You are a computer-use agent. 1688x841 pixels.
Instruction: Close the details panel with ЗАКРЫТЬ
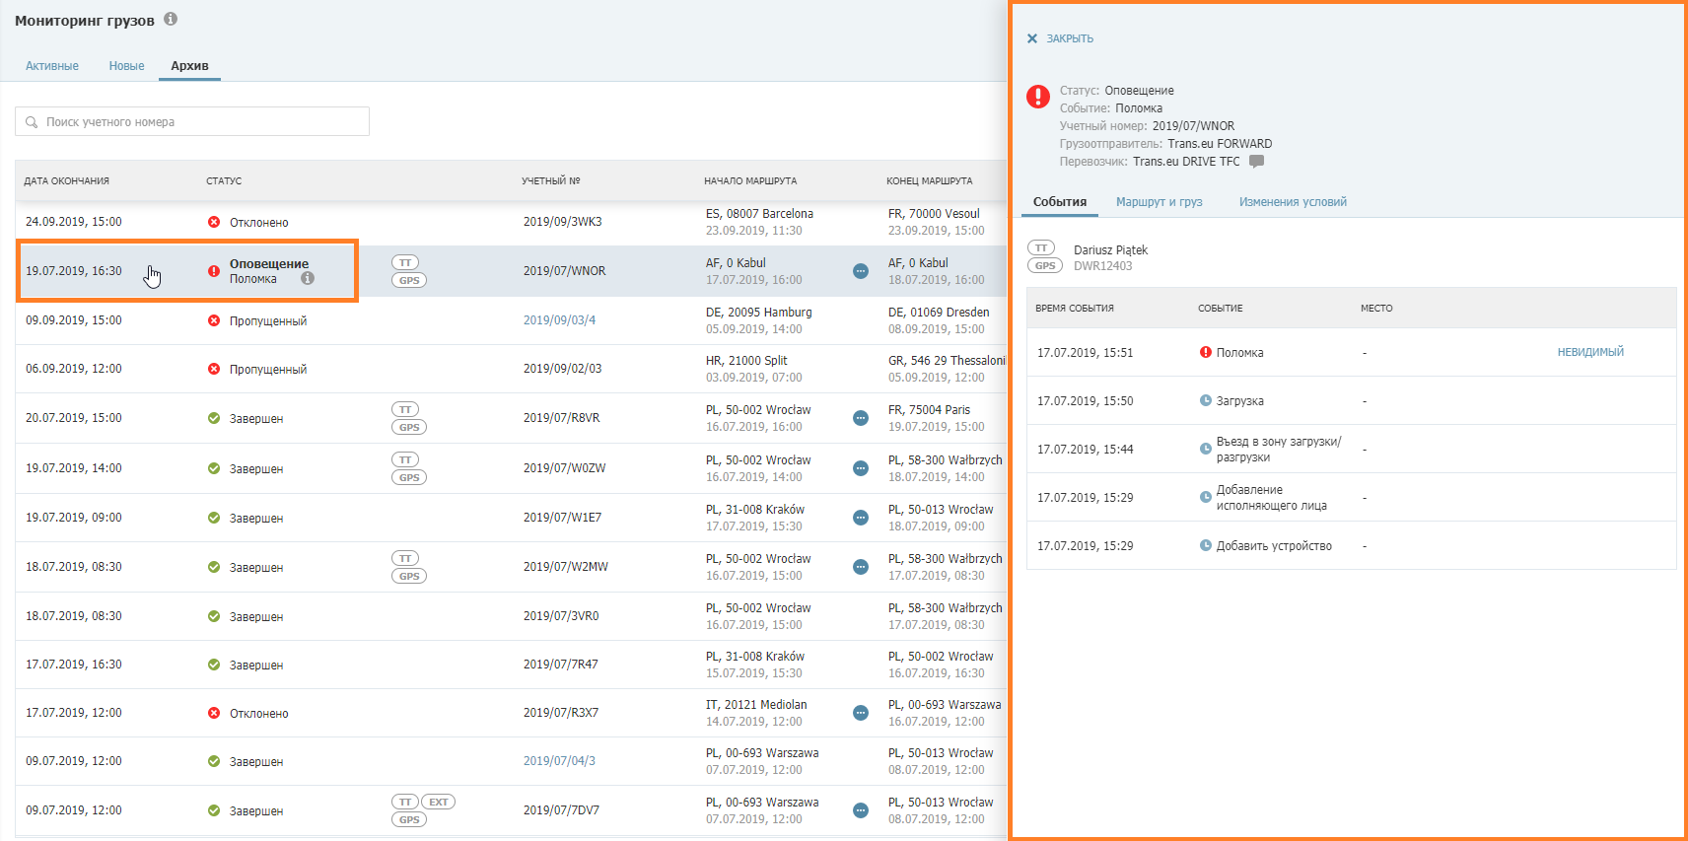1060,38
